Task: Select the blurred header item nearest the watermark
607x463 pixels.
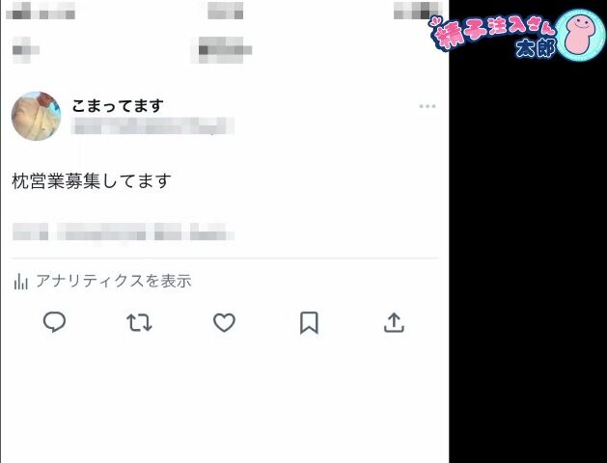Action: [418, 11]
